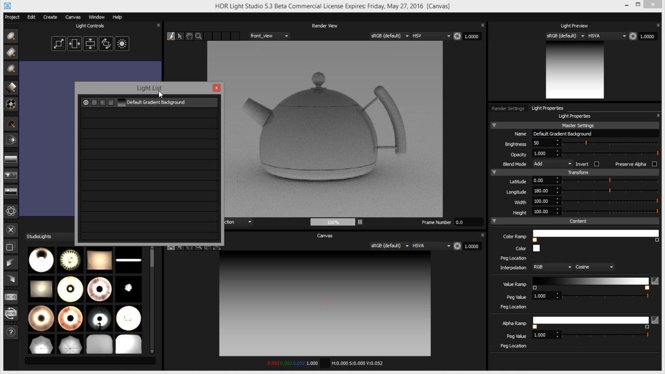Click the duplicate squares icon in left toolbar
Image resolution: width=665 pixels, height=374 pixels.
point(11,247)
